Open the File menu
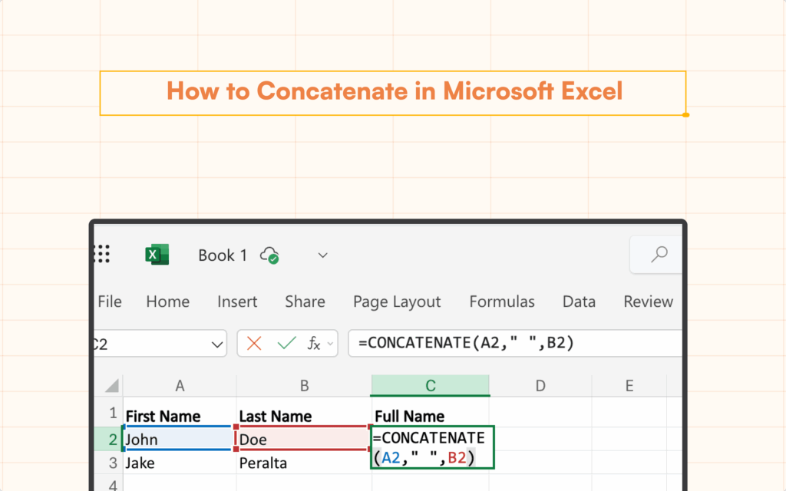The height and width of the screenshot is (491, 786). (x=110, y=302)
